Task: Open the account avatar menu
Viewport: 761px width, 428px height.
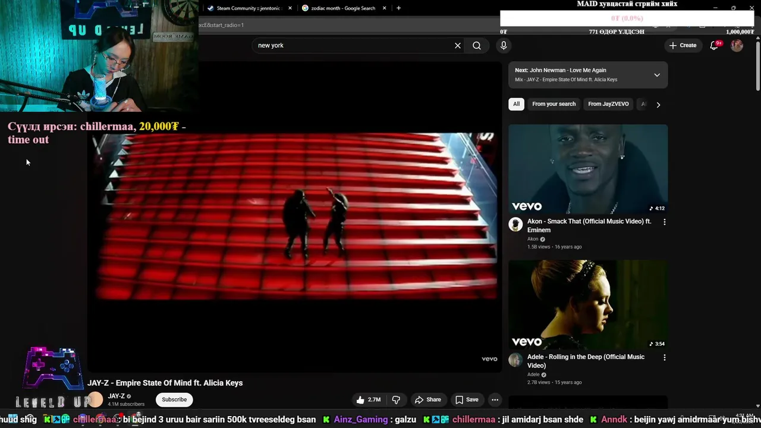Action: pos(737,45)
